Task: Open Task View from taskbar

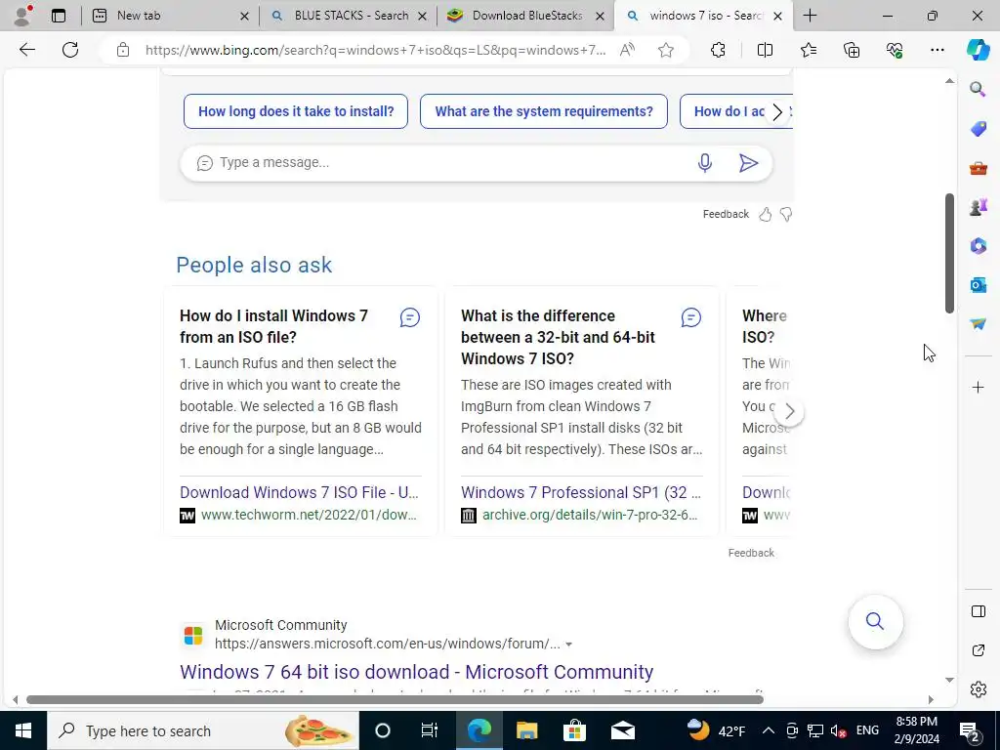Action: [430, 730]
